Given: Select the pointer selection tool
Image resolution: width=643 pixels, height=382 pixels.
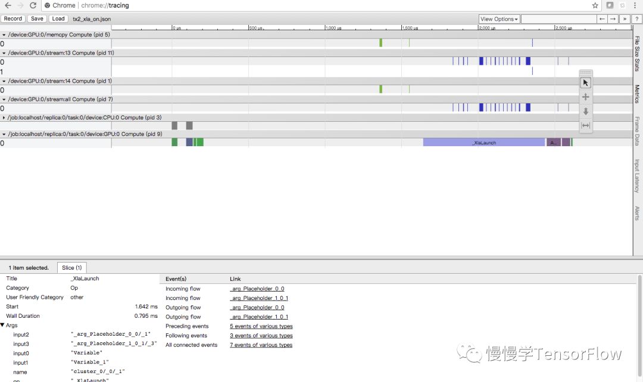Looking at the screenshot, I should coord(586,83).
